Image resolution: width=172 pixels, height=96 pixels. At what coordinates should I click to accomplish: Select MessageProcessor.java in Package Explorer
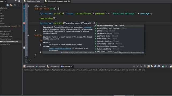point(9,42)
